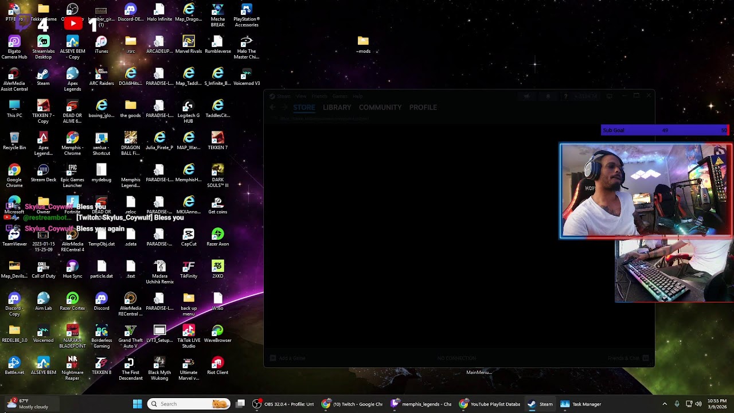Switch to Steam's COMMUNITY tab
734x413 pixels.
[380, 107]
